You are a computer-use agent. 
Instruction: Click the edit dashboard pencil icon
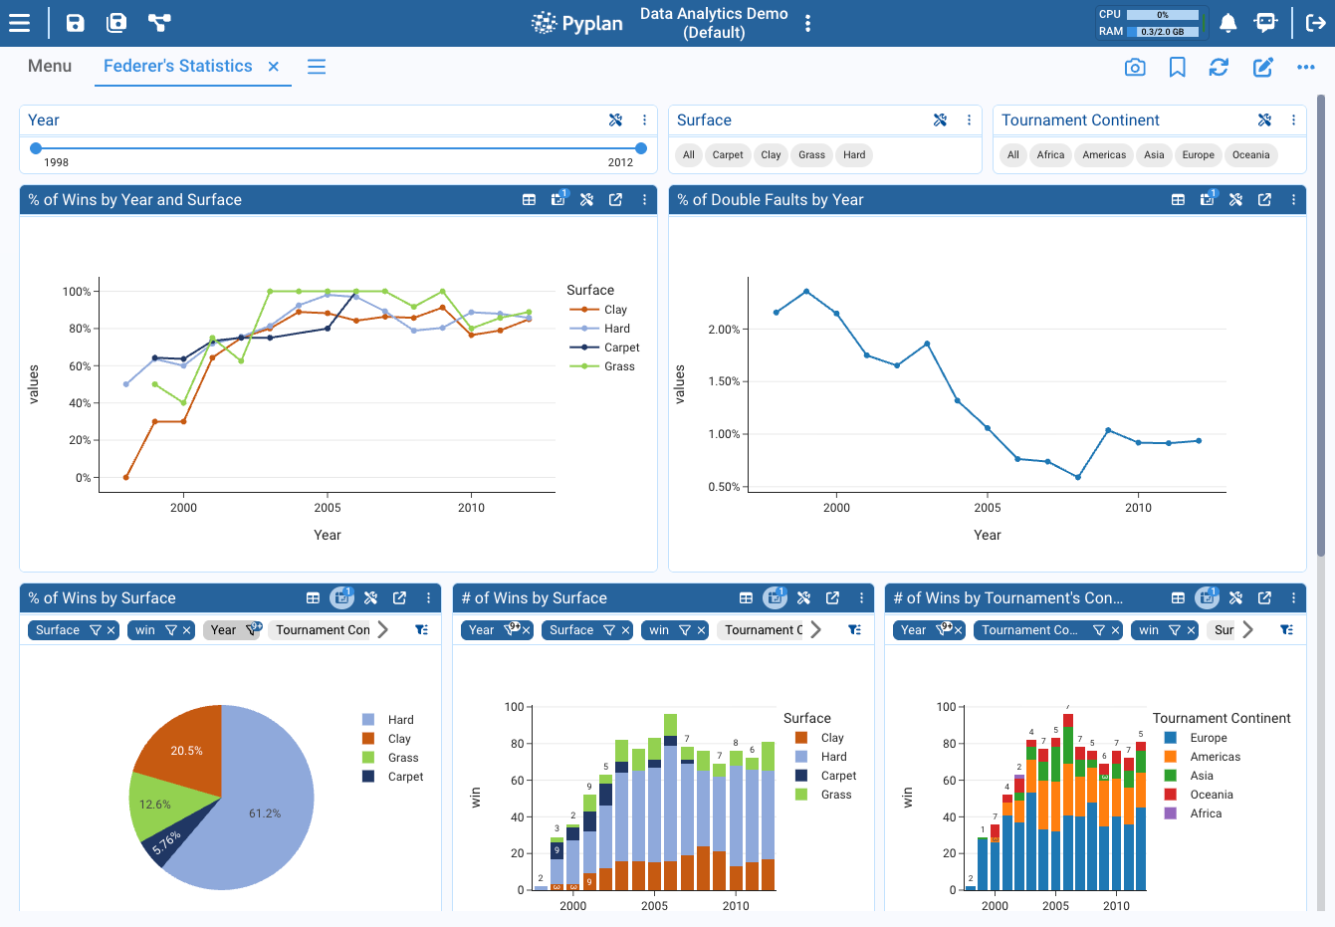pyautogui.click(x=1262, y=67)
